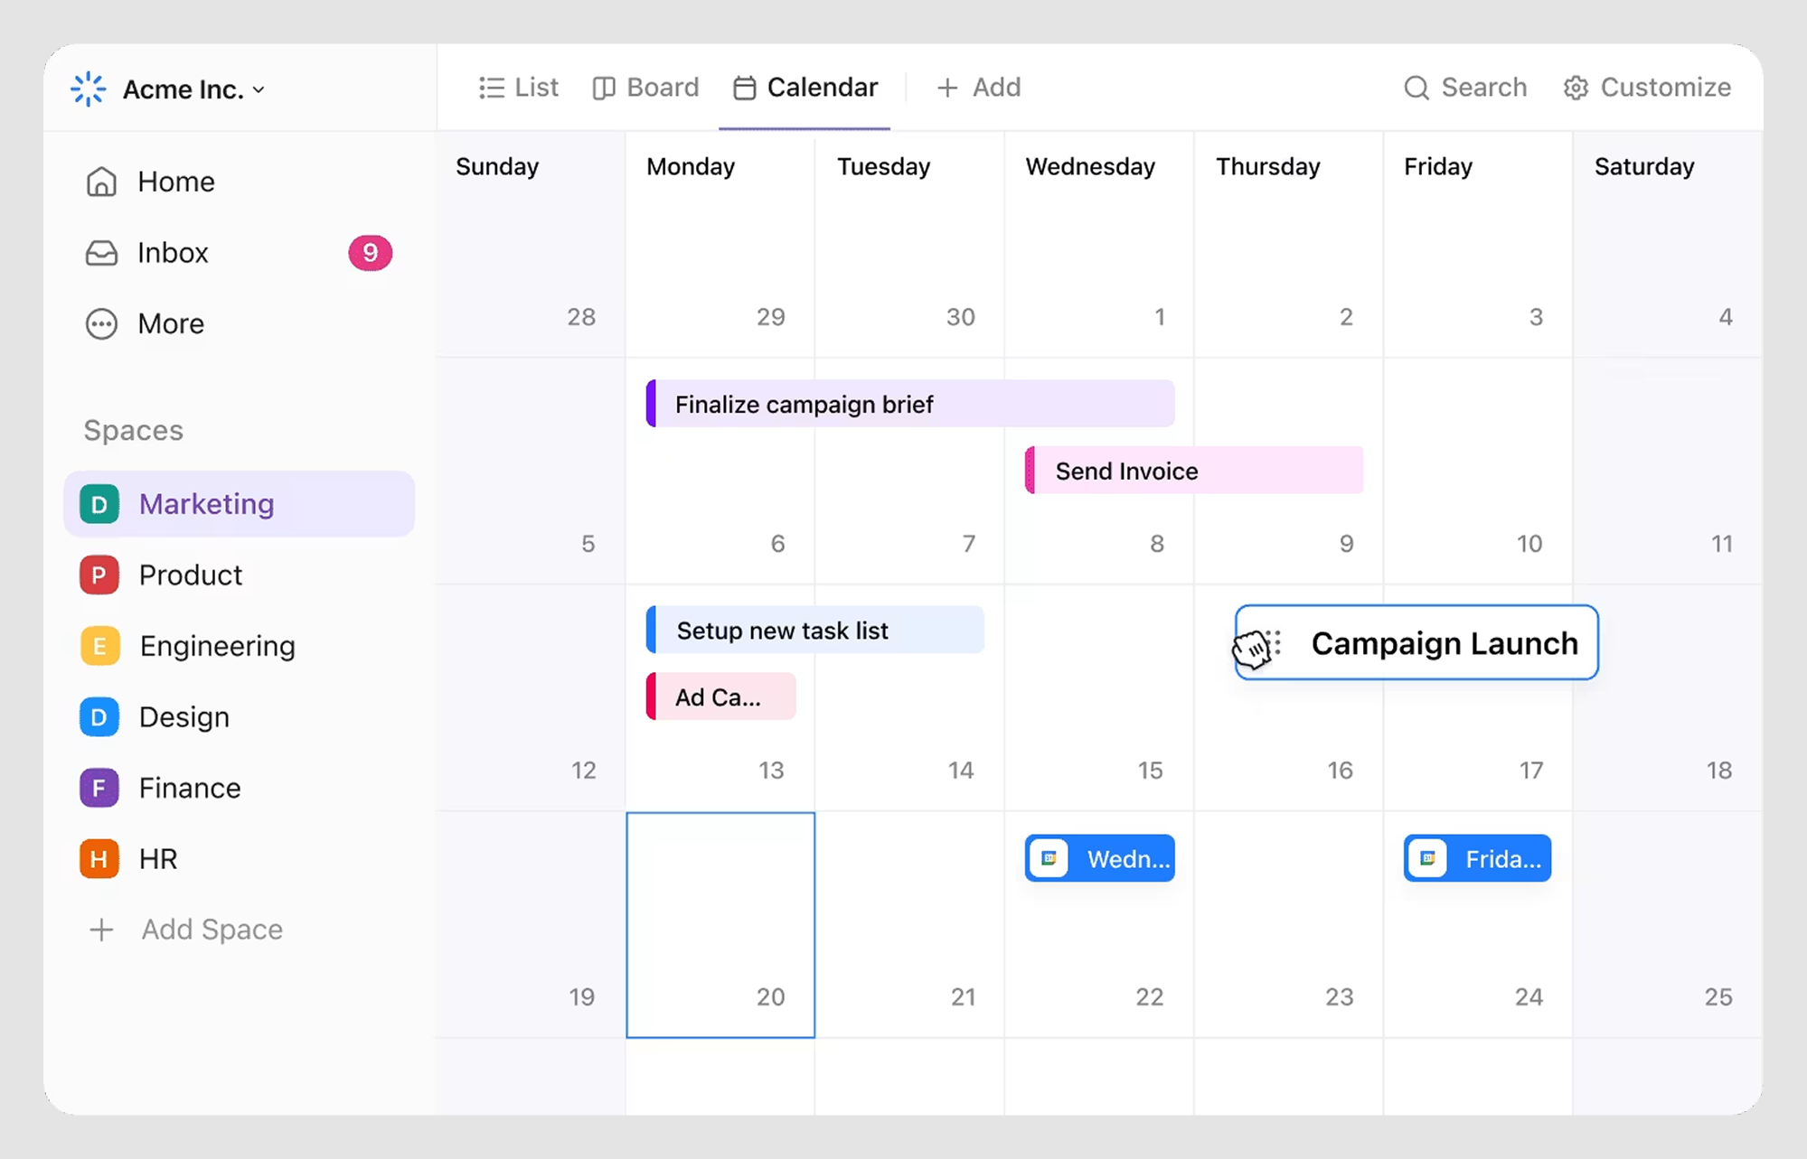Click the Product space icon

tap(99, 575)
